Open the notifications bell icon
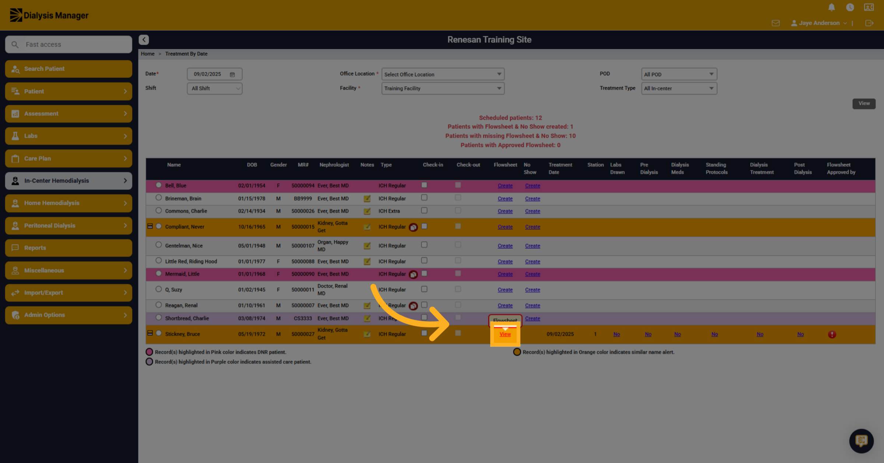884x463 pixels. click(831, 7)
